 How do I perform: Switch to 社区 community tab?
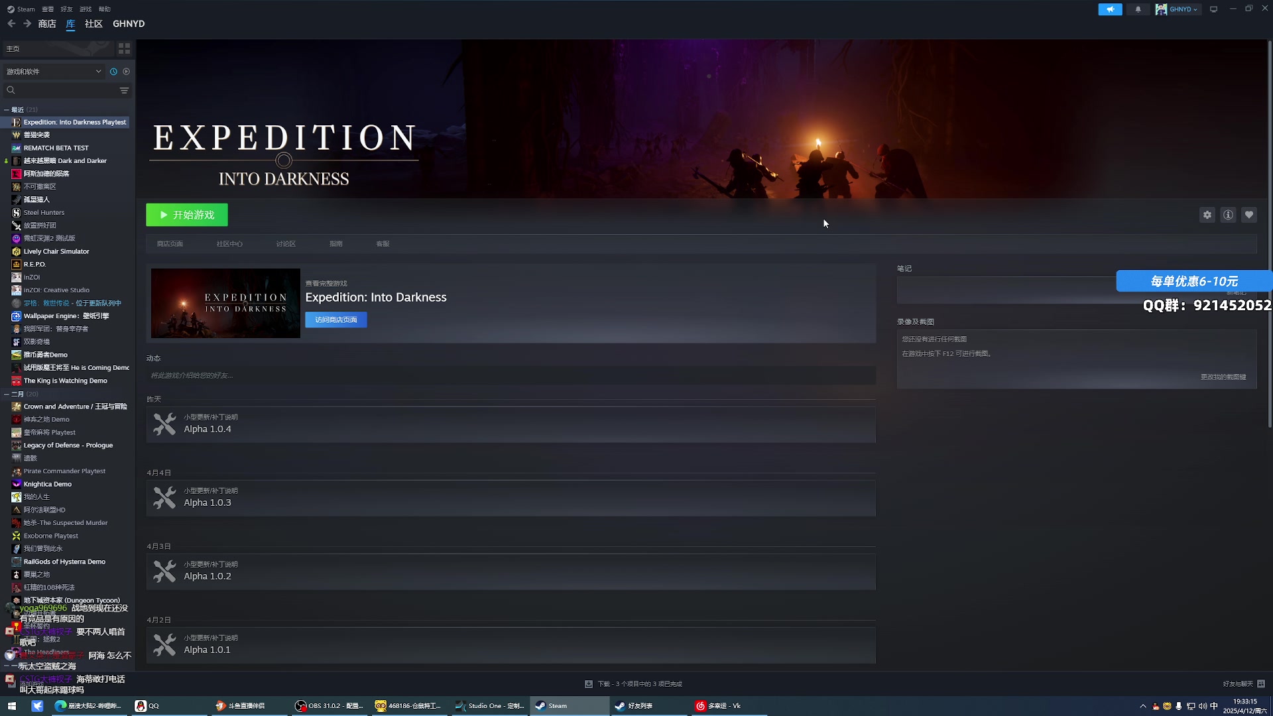coord(93,24)
